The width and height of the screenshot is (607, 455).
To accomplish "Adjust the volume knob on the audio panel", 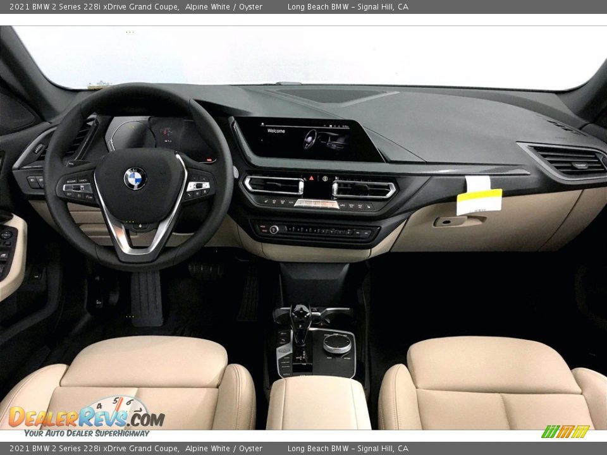I will pyautogui.click(x=273, y=230).
